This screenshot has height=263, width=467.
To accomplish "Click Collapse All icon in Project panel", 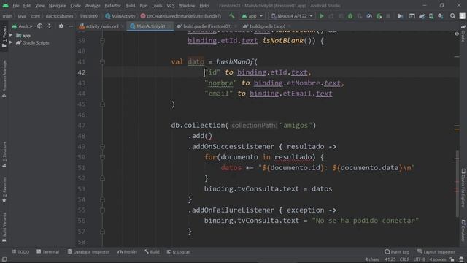I will 50,26.
